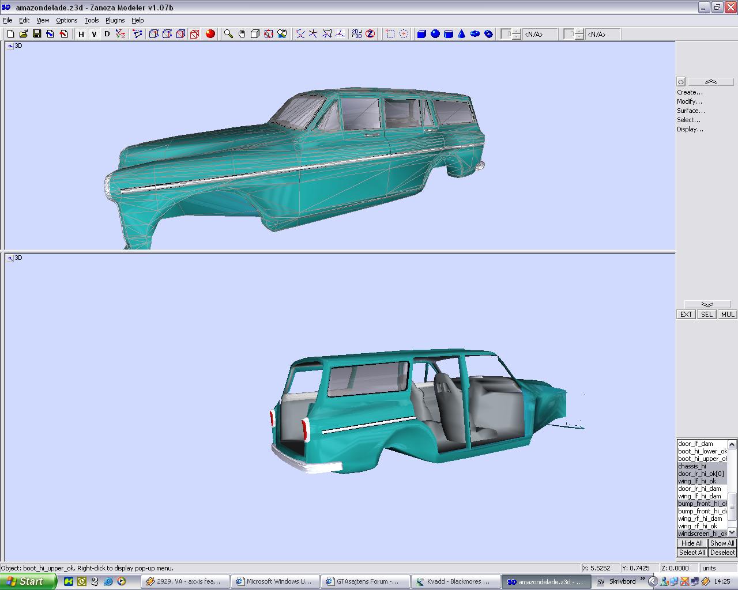Toggle the V axis constraint button
Viewport: 738px width, 590px height.
point(94,34)
